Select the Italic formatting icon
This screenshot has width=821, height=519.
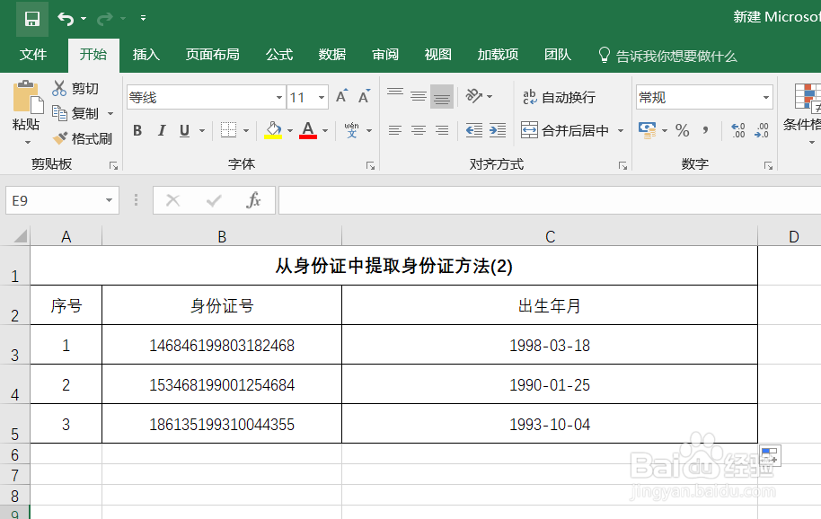(161, 130)
